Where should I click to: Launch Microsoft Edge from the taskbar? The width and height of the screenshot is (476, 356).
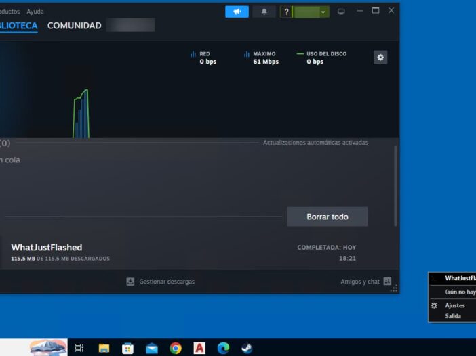point(223,348)
